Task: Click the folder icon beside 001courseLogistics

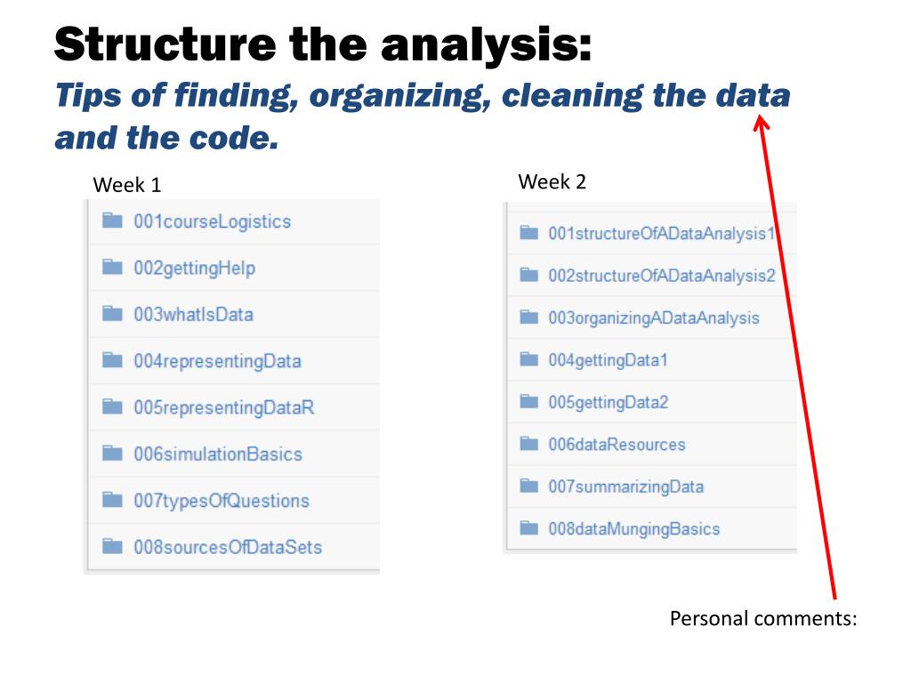Action: [x=112, y=221]
